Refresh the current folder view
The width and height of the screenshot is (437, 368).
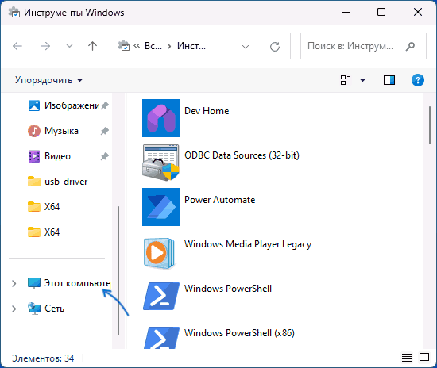pyautogui.click(x=275, y=47)
